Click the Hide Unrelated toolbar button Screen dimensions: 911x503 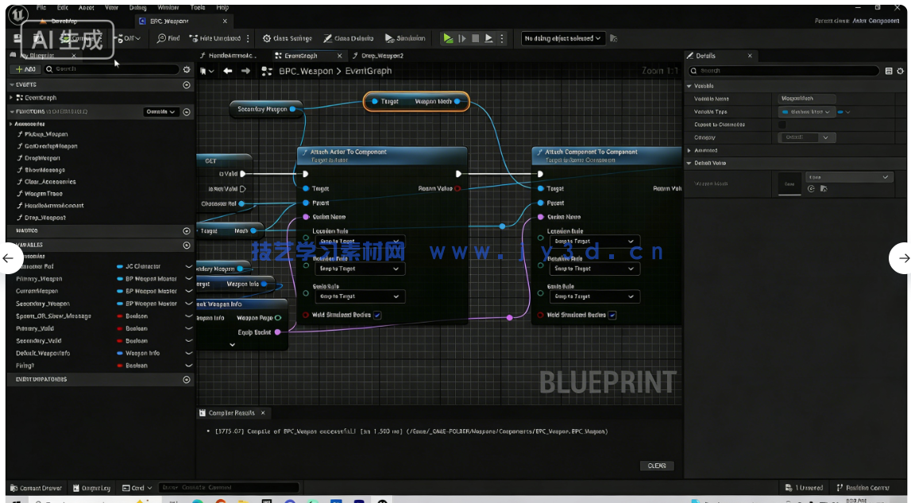point(214,38)
